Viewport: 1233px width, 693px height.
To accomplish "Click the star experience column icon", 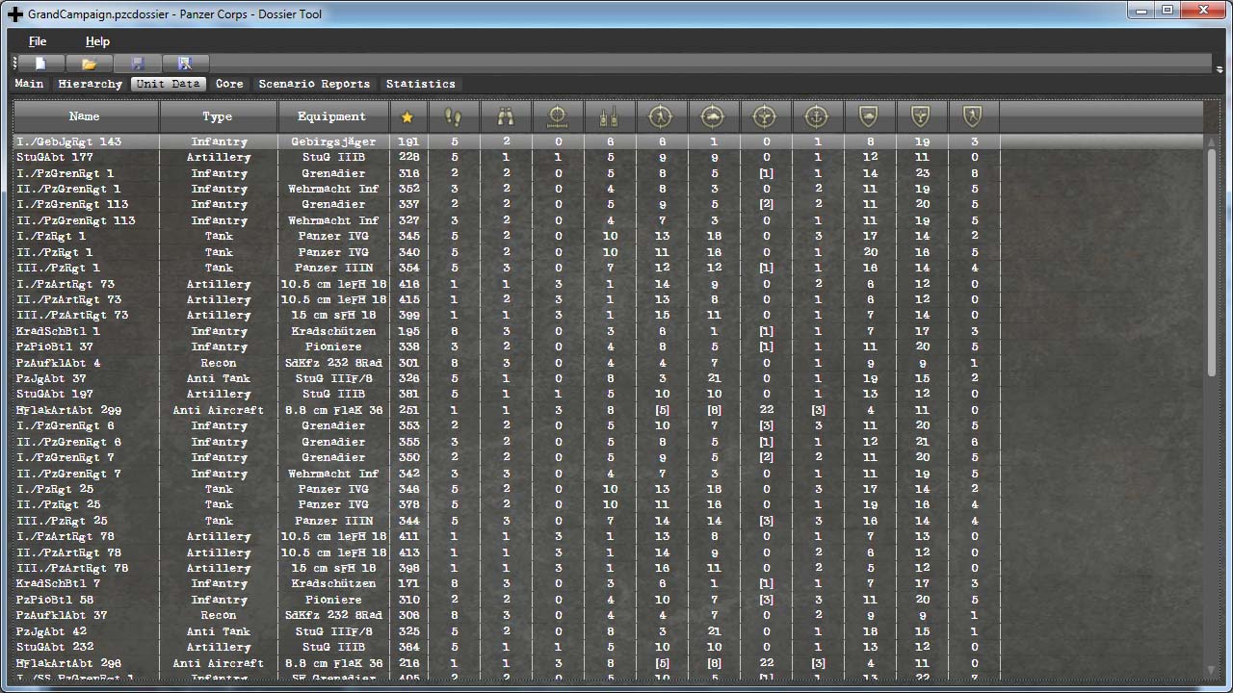I will click(x=407, y=116).
